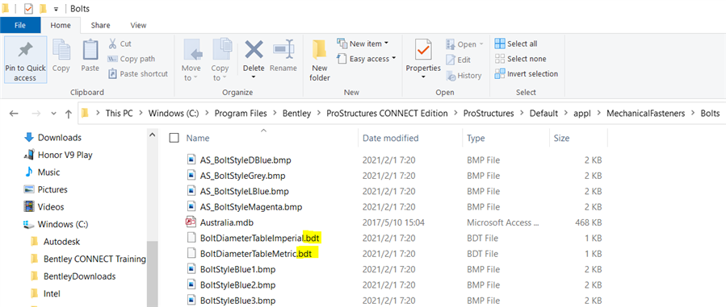Navigate to ProStructures CONNECT Edition breadcrumb

click(387, 114)
